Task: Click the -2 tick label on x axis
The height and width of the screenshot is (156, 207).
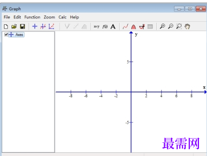Action: [x=116, y=96]
